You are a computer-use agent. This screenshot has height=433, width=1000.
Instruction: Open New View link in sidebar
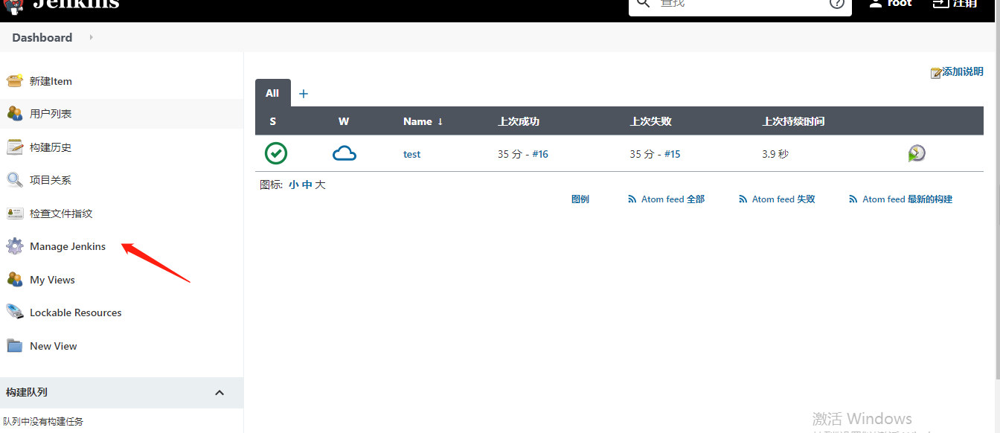pos(54,346)
